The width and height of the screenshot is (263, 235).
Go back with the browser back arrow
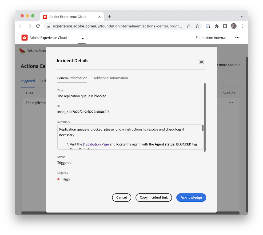21,26
